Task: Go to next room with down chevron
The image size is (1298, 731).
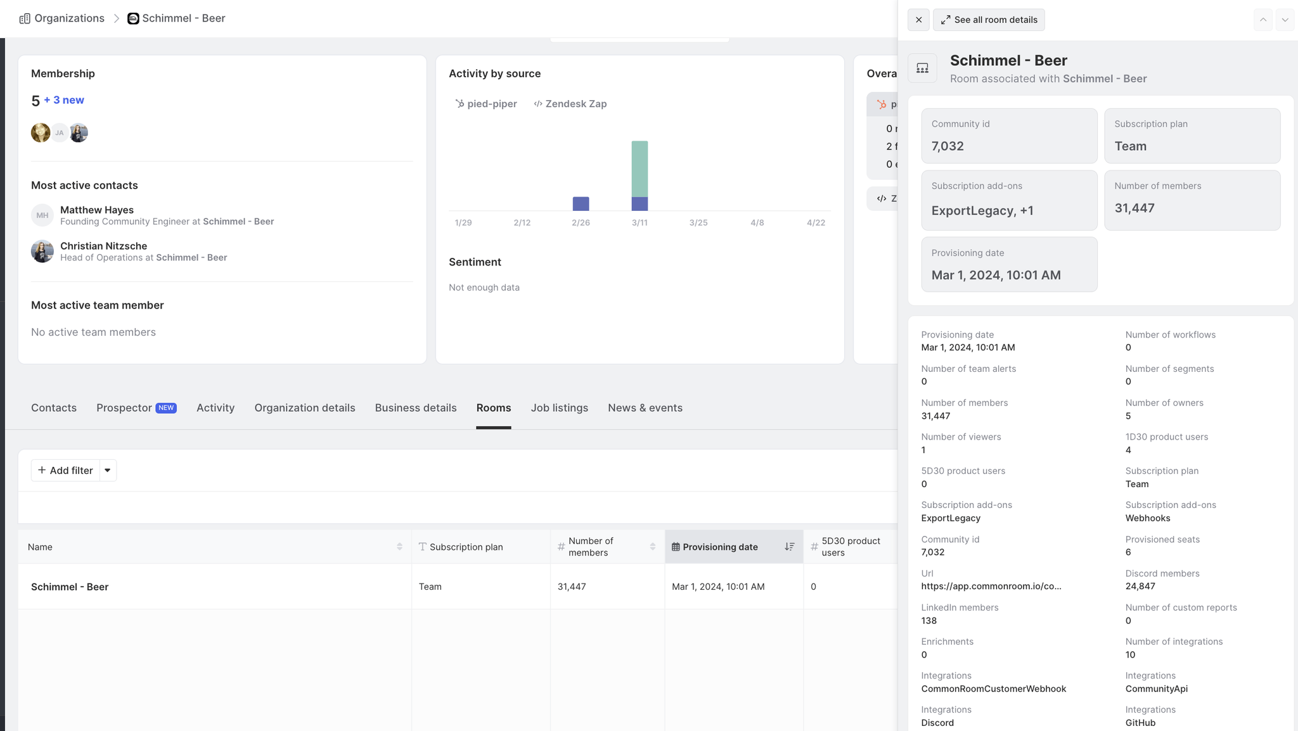Action: click(x=1285, y=20)
